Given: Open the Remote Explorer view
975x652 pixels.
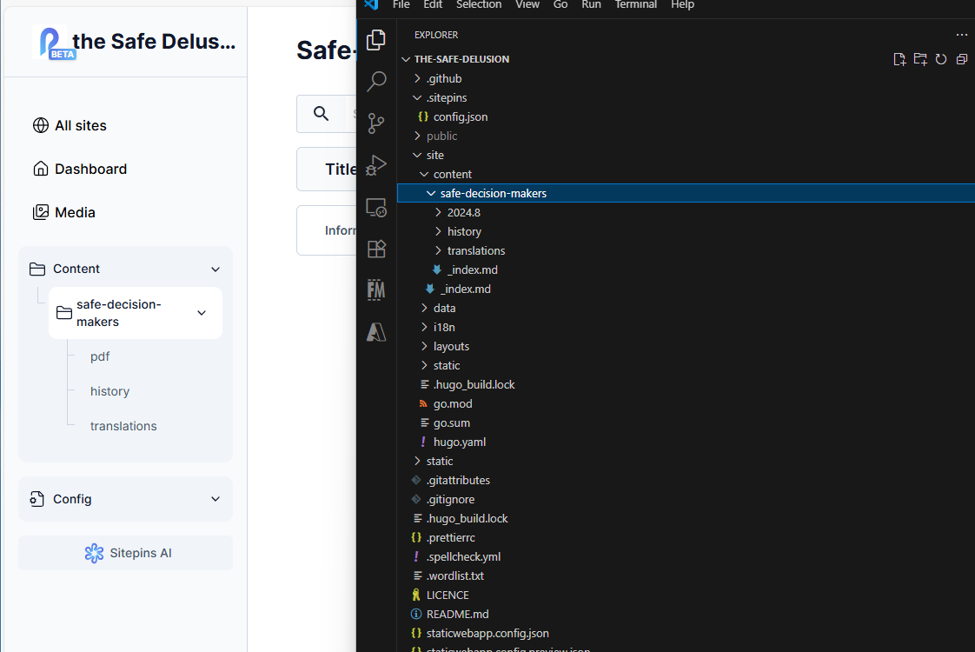Looking at the screenshot, I should 376,207.
